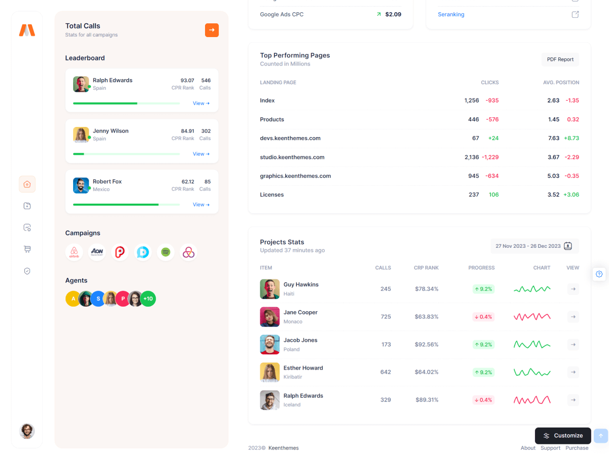Click the Airbnb campaign logo

[x=74, y=252]
